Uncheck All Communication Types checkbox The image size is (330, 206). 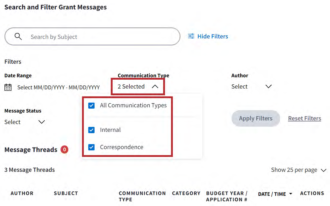coord(91,105)
